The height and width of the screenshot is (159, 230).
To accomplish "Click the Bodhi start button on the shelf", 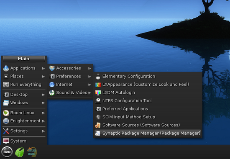I will (x=7, y=152).
